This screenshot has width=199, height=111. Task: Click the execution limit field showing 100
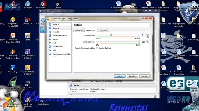point(144,42)
